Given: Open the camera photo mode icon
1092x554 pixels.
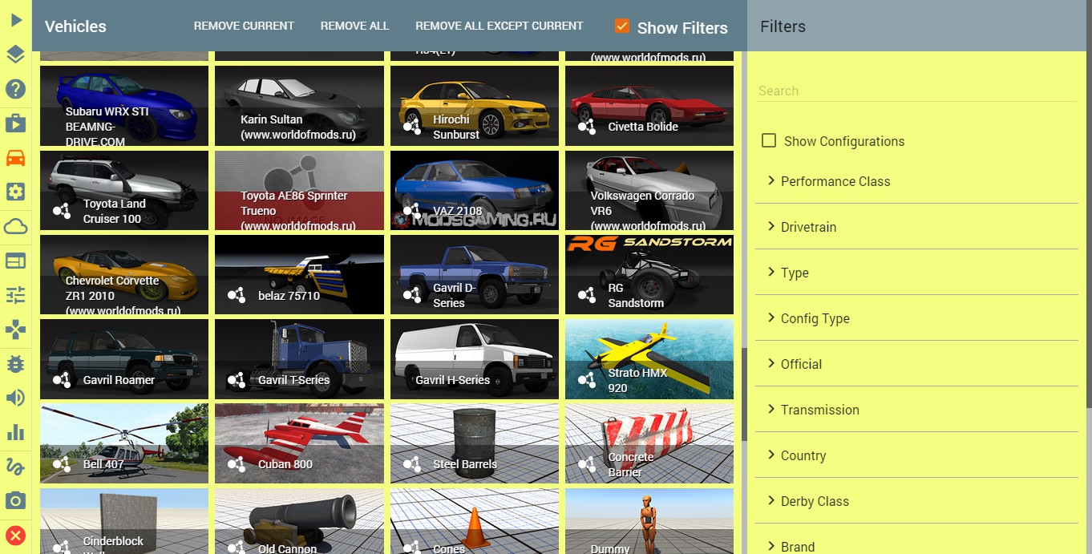Looking at the screenshot, I should pos(16,501).
